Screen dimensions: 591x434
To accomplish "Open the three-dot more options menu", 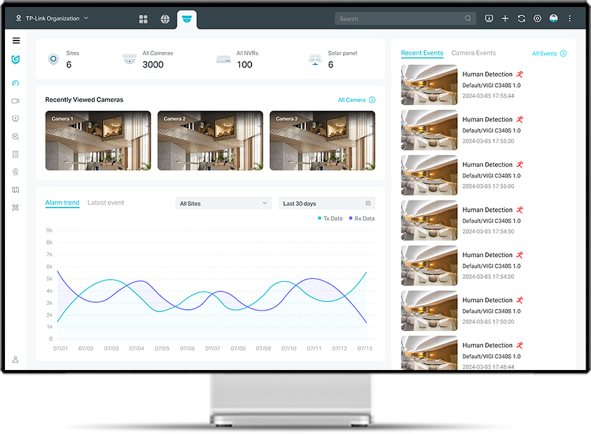I will tap(569, 18).
